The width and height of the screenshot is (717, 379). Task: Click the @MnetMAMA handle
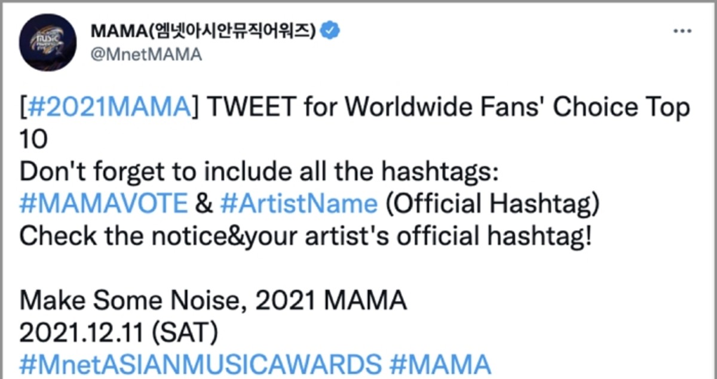[x=146, y=54]
